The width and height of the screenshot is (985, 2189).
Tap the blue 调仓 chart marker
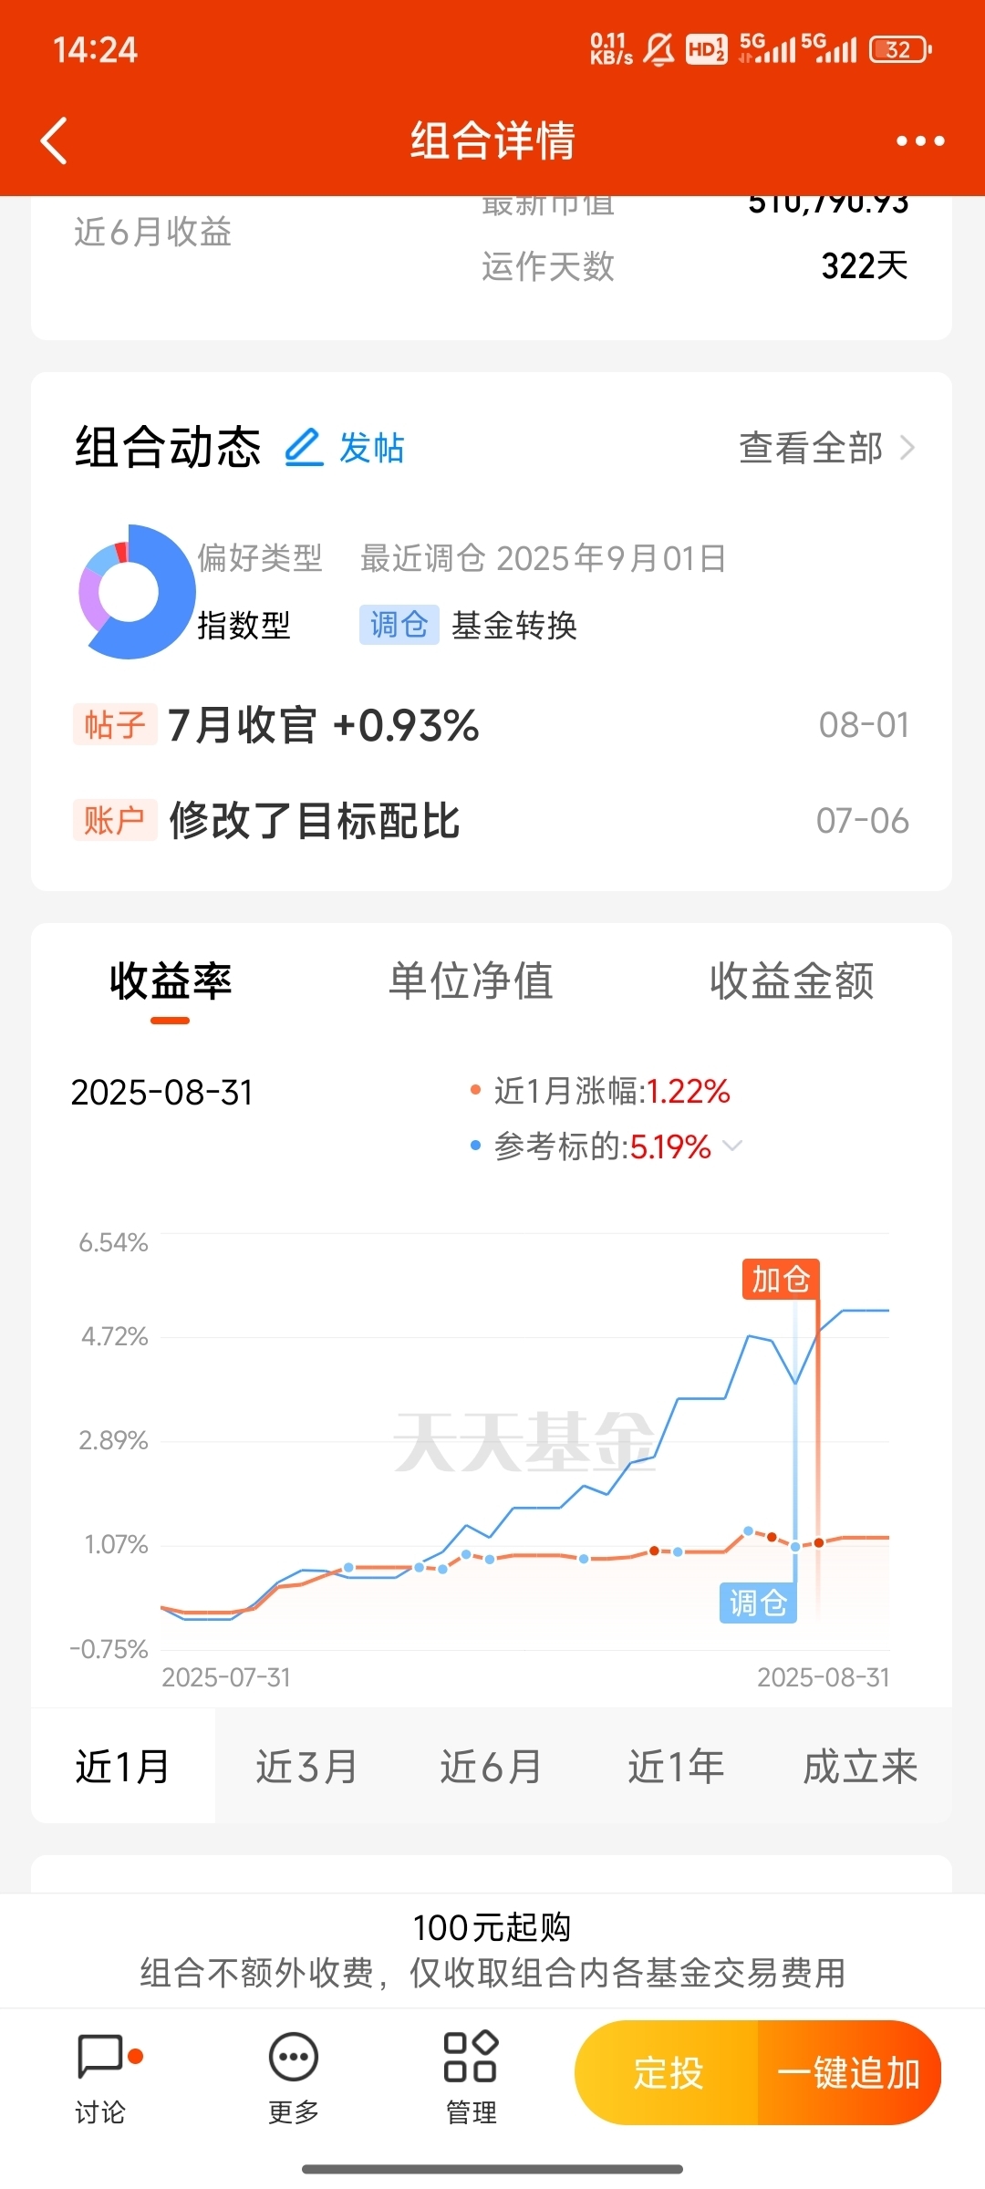759,1603
